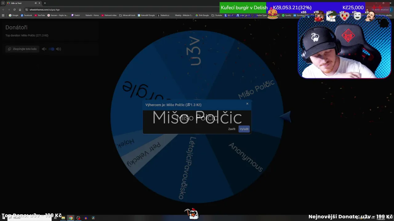Click Top donátor: Mišo Polčic text
The width and height of the screenshot is (394, 221).
pyautogui.click(x=27, y=35)
